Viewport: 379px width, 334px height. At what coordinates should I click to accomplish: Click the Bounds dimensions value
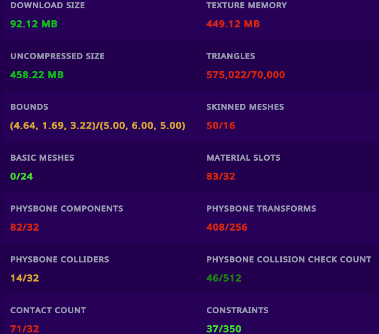pyautogui.click(x=98, y=126)
